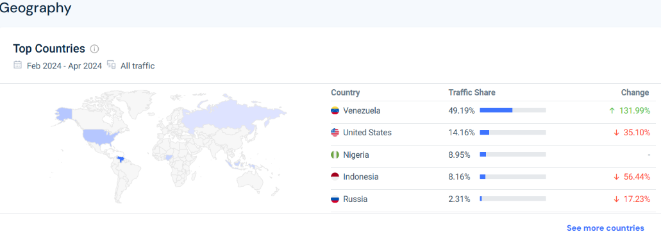Click the green up arrow for Venezuela change
This screenshot has width=661, height=236.
[x=612, y=111]
